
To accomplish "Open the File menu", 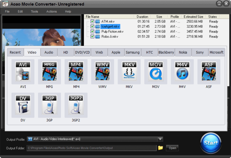I will click(7, 11).
